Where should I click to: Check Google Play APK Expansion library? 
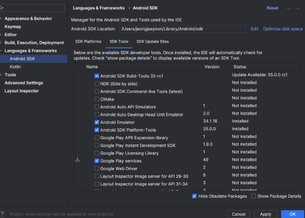[97, 138]
